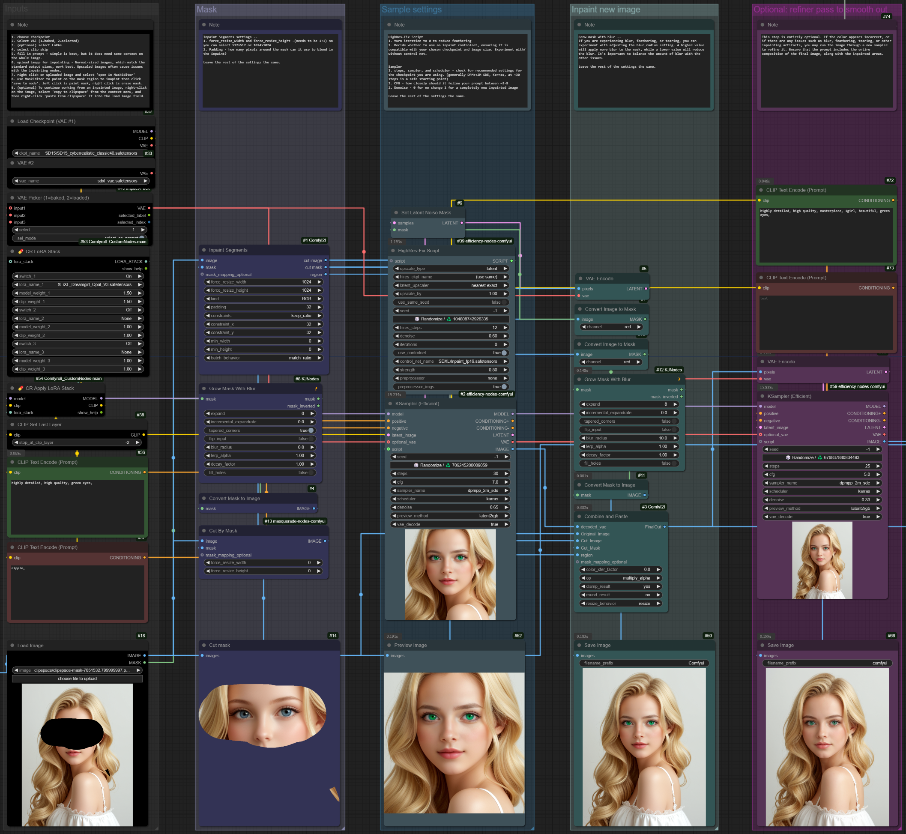The width and height of the screenshot is (906, 834).
Task: Toggle preprocessor_imgs in HighRes-Fix Script
Action: click(451, 387)
